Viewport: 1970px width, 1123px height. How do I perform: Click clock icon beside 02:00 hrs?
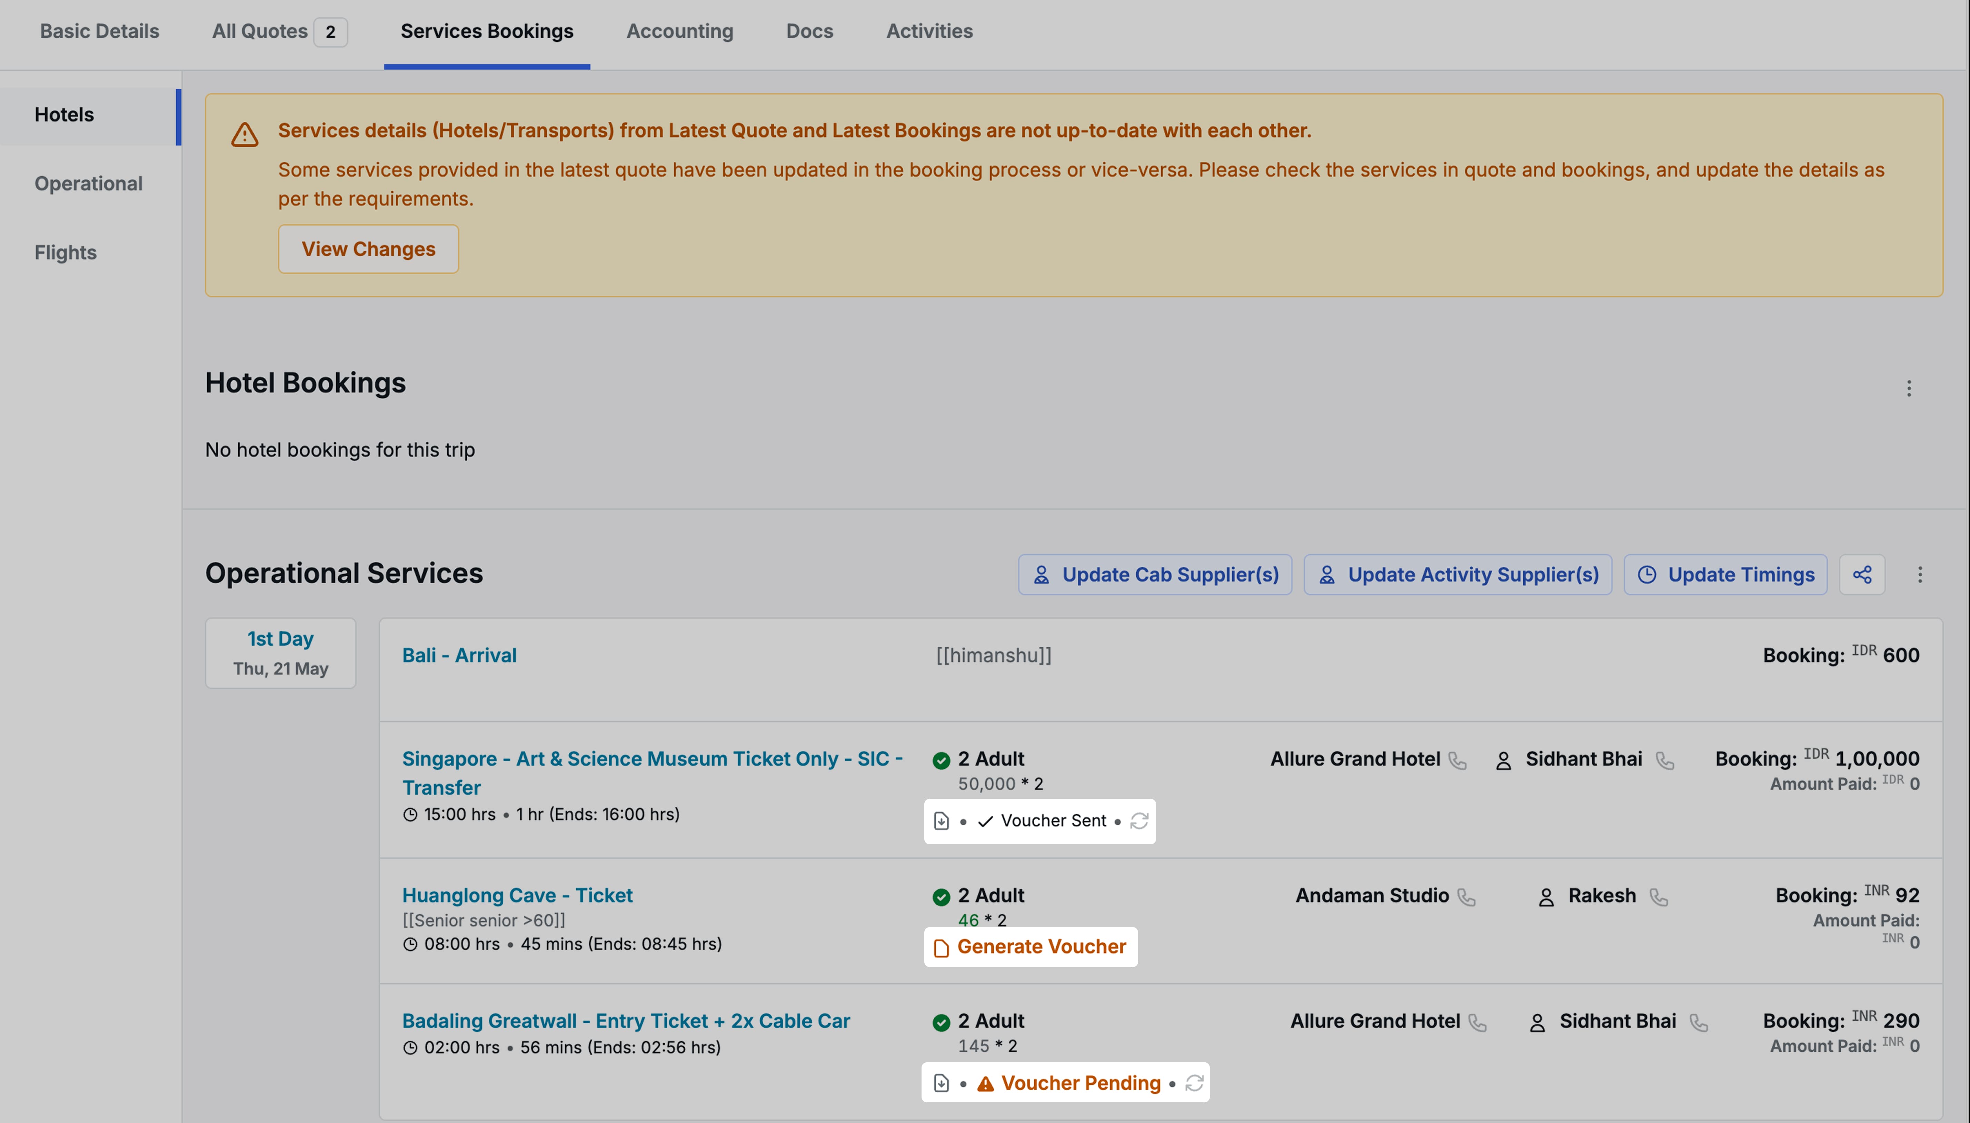410,1047
